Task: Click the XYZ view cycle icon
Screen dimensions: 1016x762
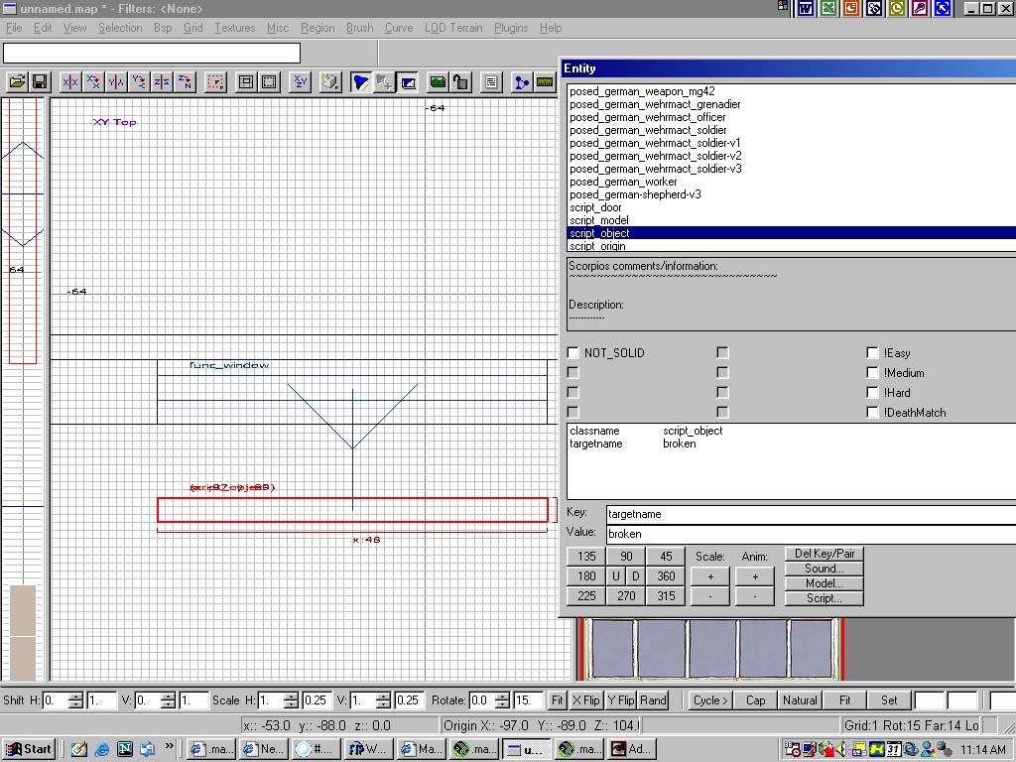Action: click(301, 82)
